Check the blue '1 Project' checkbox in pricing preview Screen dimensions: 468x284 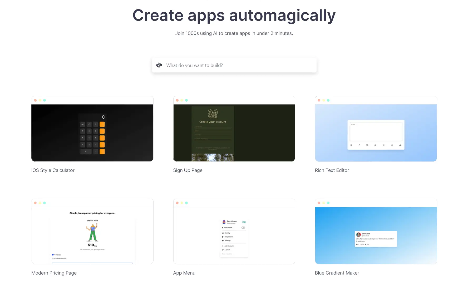point(53,255)
